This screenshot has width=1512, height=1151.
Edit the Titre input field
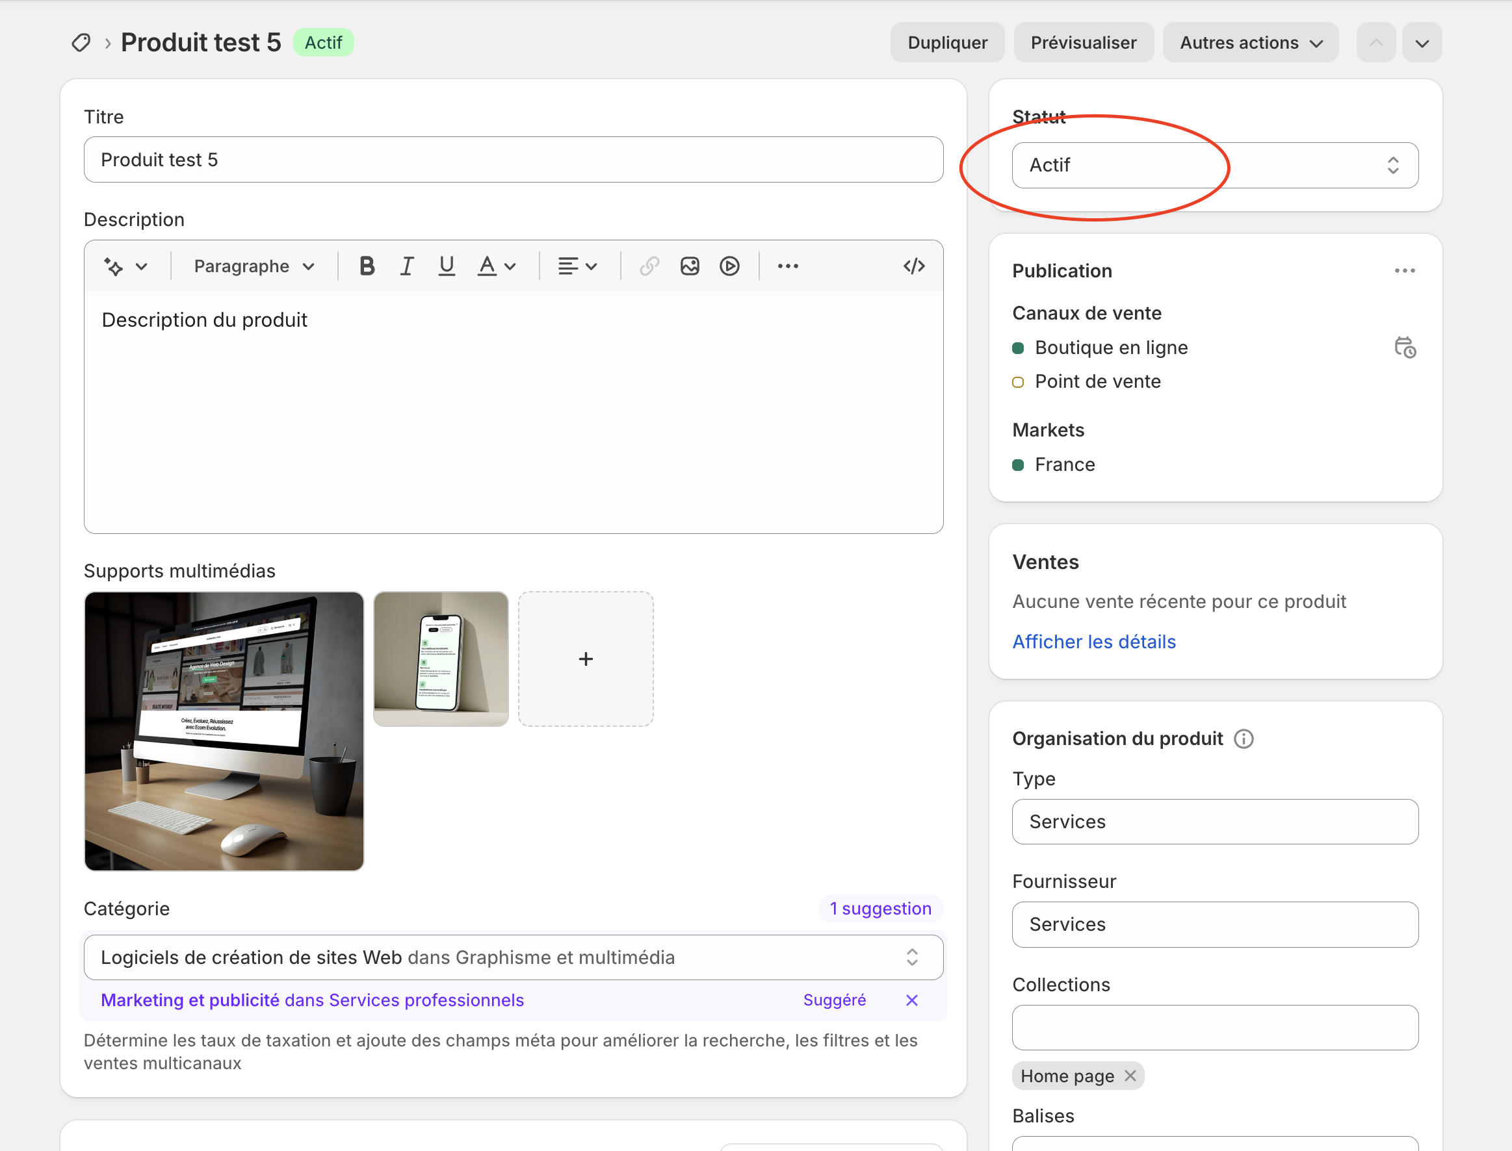click(513, 160)
